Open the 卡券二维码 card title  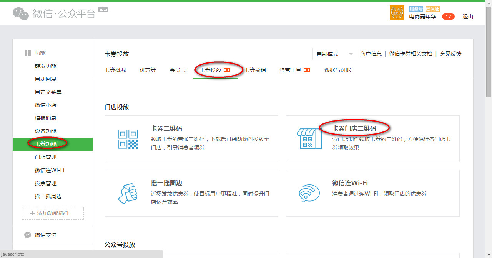point(166,128)
